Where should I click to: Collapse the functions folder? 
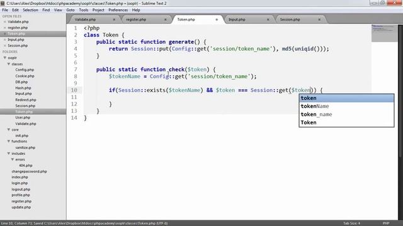(9, 141)
